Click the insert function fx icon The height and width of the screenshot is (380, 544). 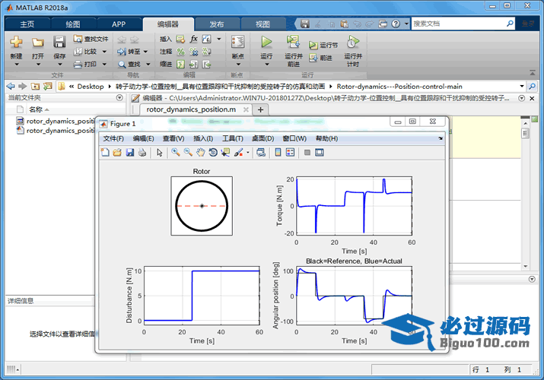[193, 39]
